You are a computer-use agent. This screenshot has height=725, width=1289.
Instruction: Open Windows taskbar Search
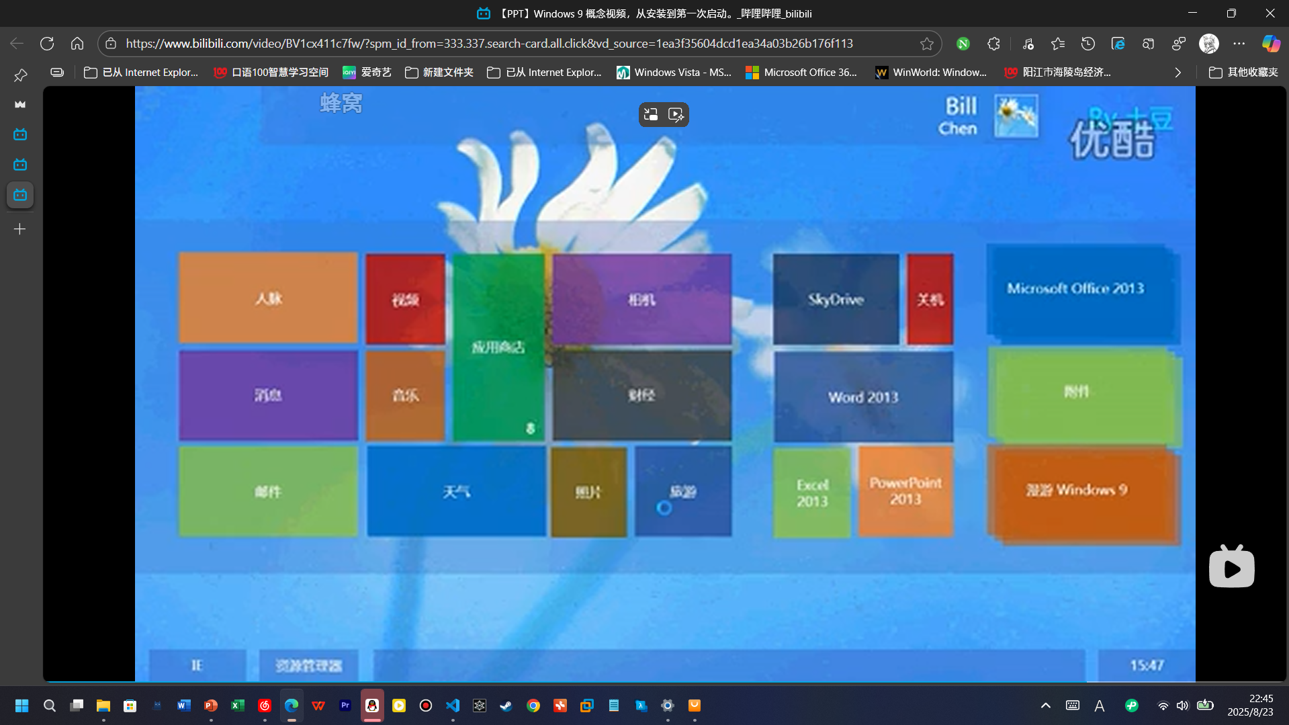click(x=50, y=706)
